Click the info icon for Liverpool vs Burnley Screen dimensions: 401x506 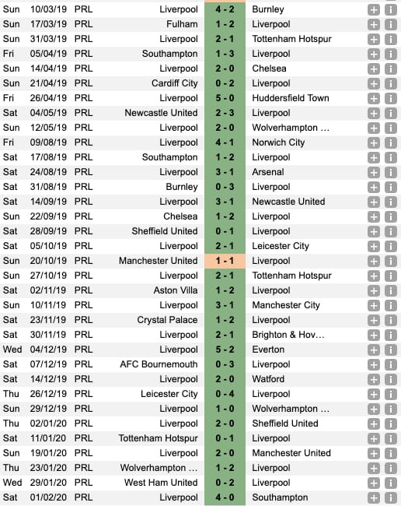(390, 9)
